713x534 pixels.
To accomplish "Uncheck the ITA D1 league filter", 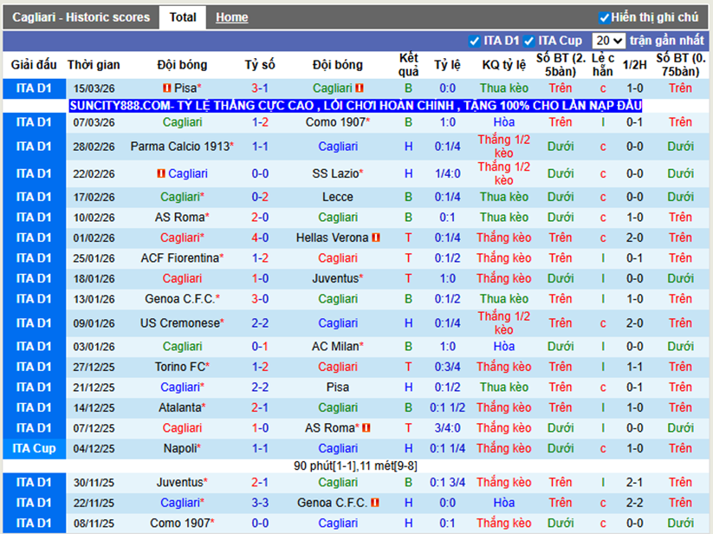I will pyautogui.click(x=474, y=41).
